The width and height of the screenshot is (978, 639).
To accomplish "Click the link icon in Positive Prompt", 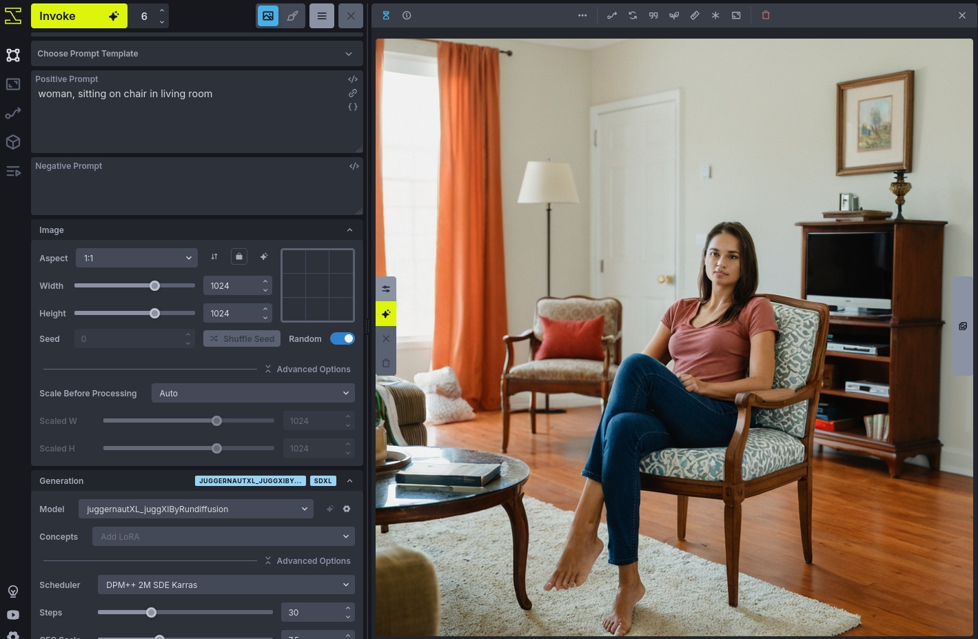I will (353, 93).
